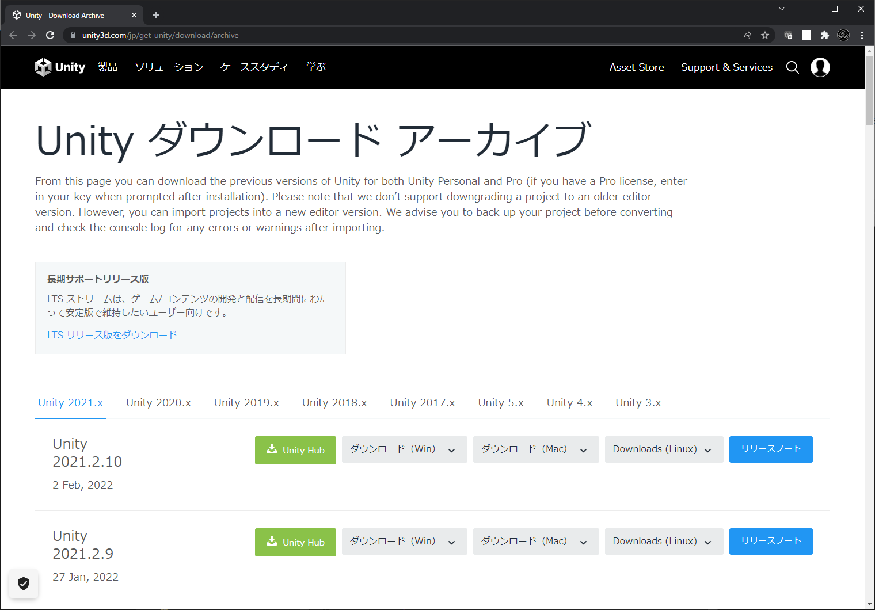
Task: Select the Unity 2018.x tab
Action: (334, 403)
